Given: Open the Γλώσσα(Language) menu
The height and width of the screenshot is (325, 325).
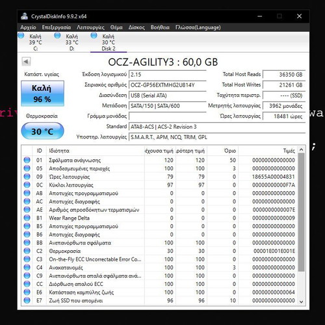Looking at the screenshot, I should click(x=198, y=27).
